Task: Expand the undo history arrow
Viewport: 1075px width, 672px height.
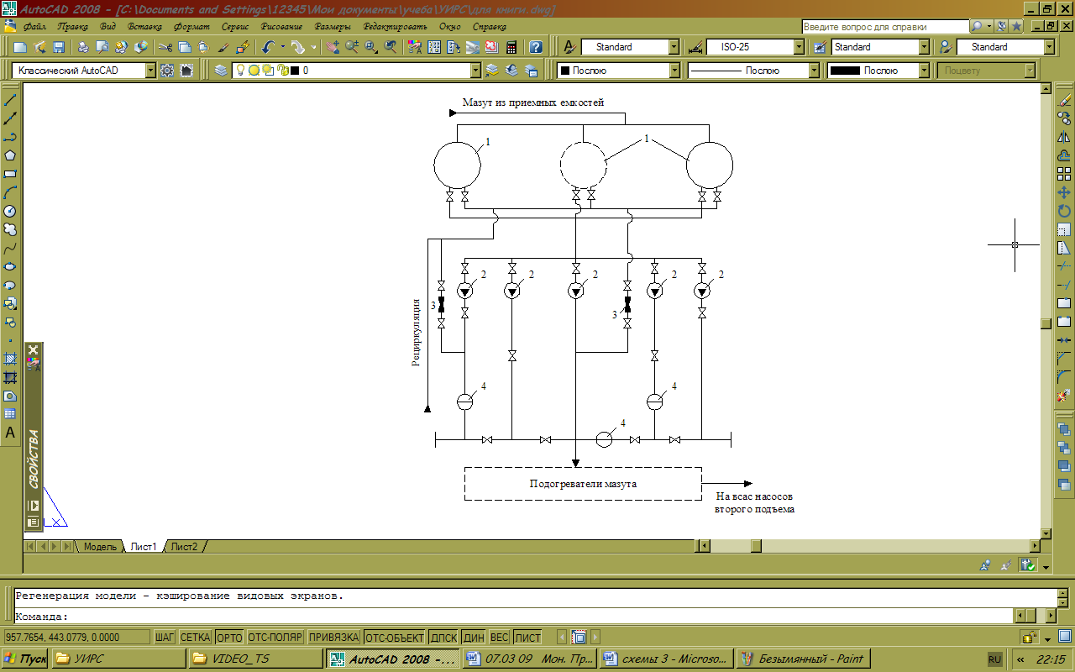Action: [x=283, y=47]
